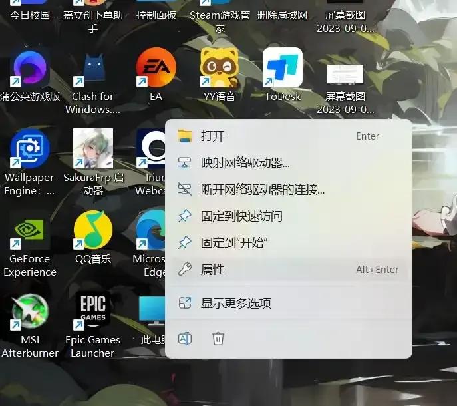Open the ToDesk desktop shortcut
457x406 pixels.
click(x=283, y=69)
